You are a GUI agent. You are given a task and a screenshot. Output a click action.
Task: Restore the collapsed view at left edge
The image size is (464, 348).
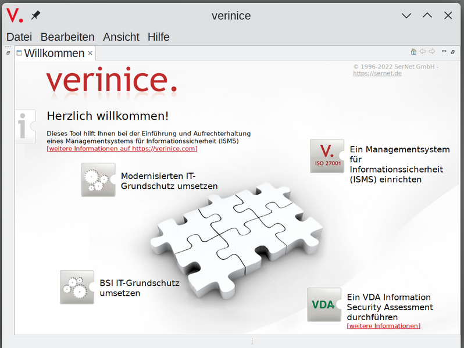[x=8, y=53]
